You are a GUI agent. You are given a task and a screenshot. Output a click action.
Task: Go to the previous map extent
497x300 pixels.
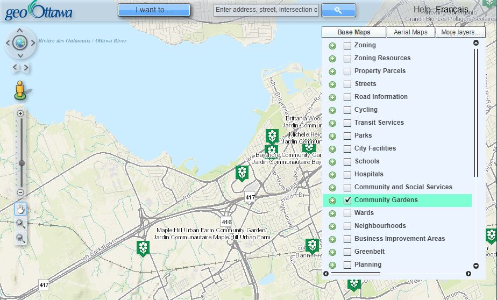click(15, 67)
